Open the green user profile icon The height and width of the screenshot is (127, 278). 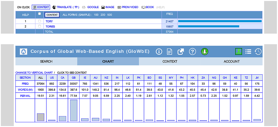[x=239, y=52]
